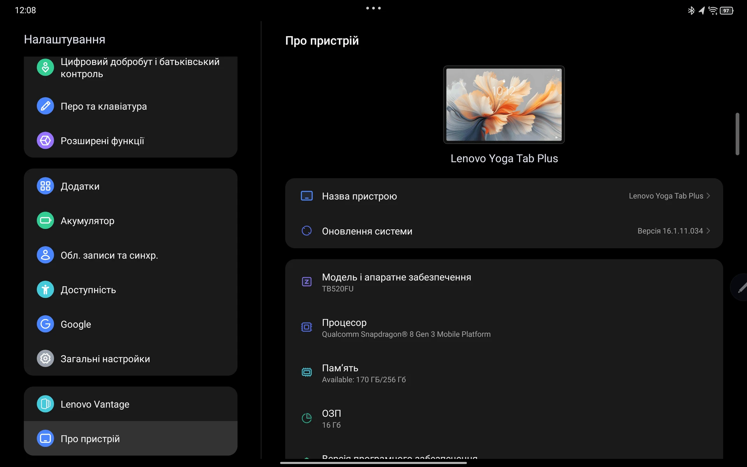Click Qualcomm Snapdragon 8 Gen 3 text
This screenshot has width=747, height=467.
click(x=406, y=334)
